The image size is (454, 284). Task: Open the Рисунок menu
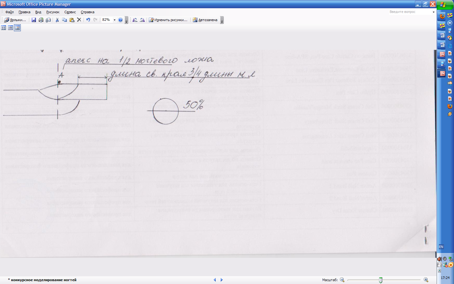pyautogui.click(x=53, y=12)
